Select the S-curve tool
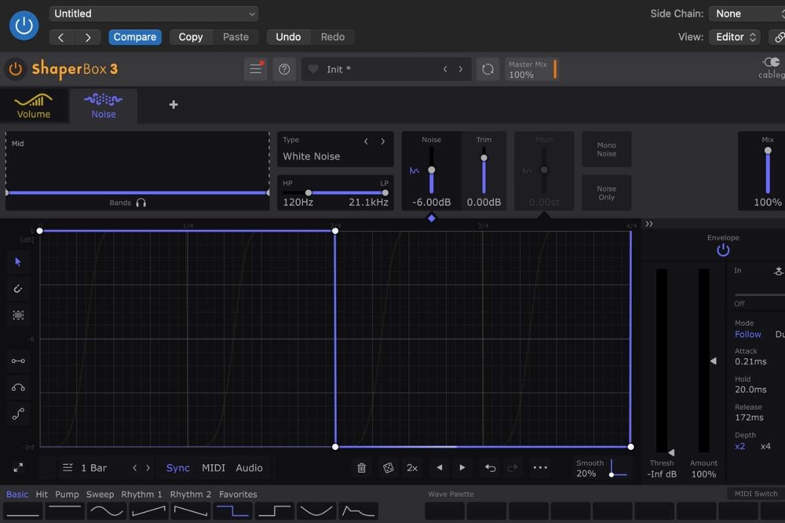This screenshot has width=785, height=523. (x=18, y=413)
